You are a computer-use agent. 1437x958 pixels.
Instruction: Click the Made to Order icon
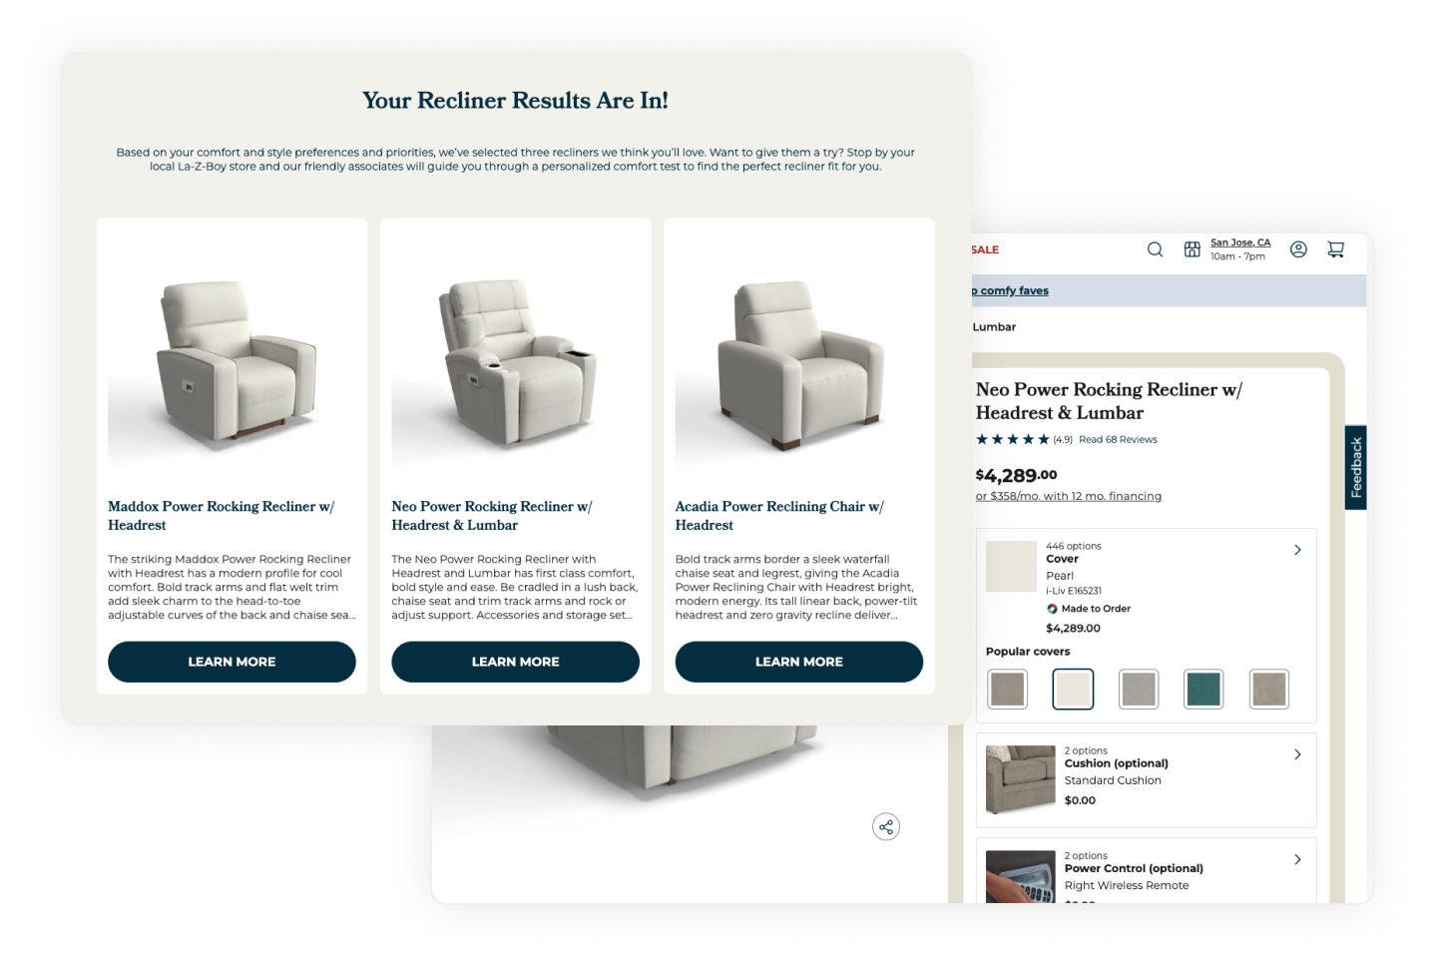1052,609
